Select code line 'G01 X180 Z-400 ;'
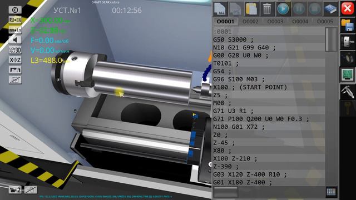This screenshot has height=200, width=356. point(269,183)
